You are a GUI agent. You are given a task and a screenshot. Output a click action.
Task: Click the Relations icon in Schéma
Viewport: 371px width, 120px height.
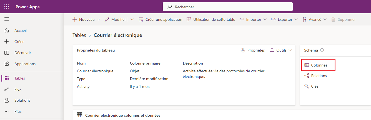coord(307,76)
